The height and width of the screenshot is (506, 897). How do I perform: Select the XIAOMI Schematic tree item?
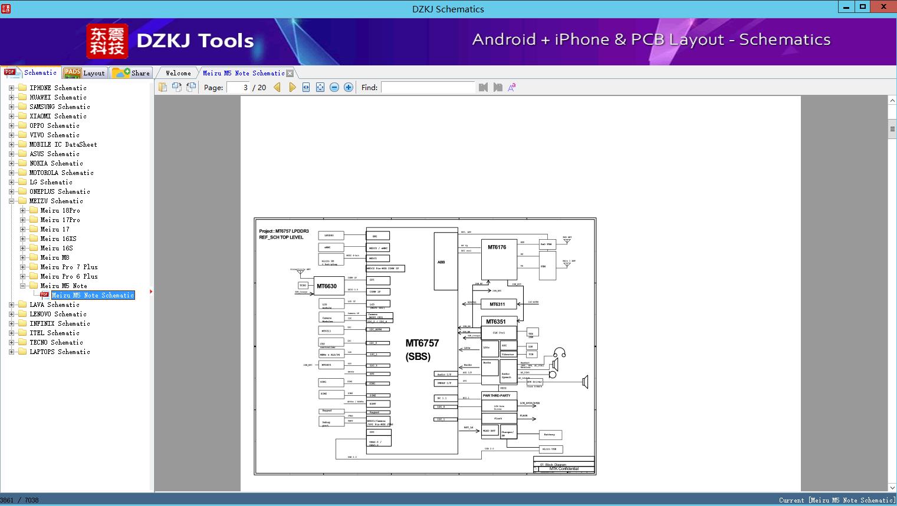(58, 116)
